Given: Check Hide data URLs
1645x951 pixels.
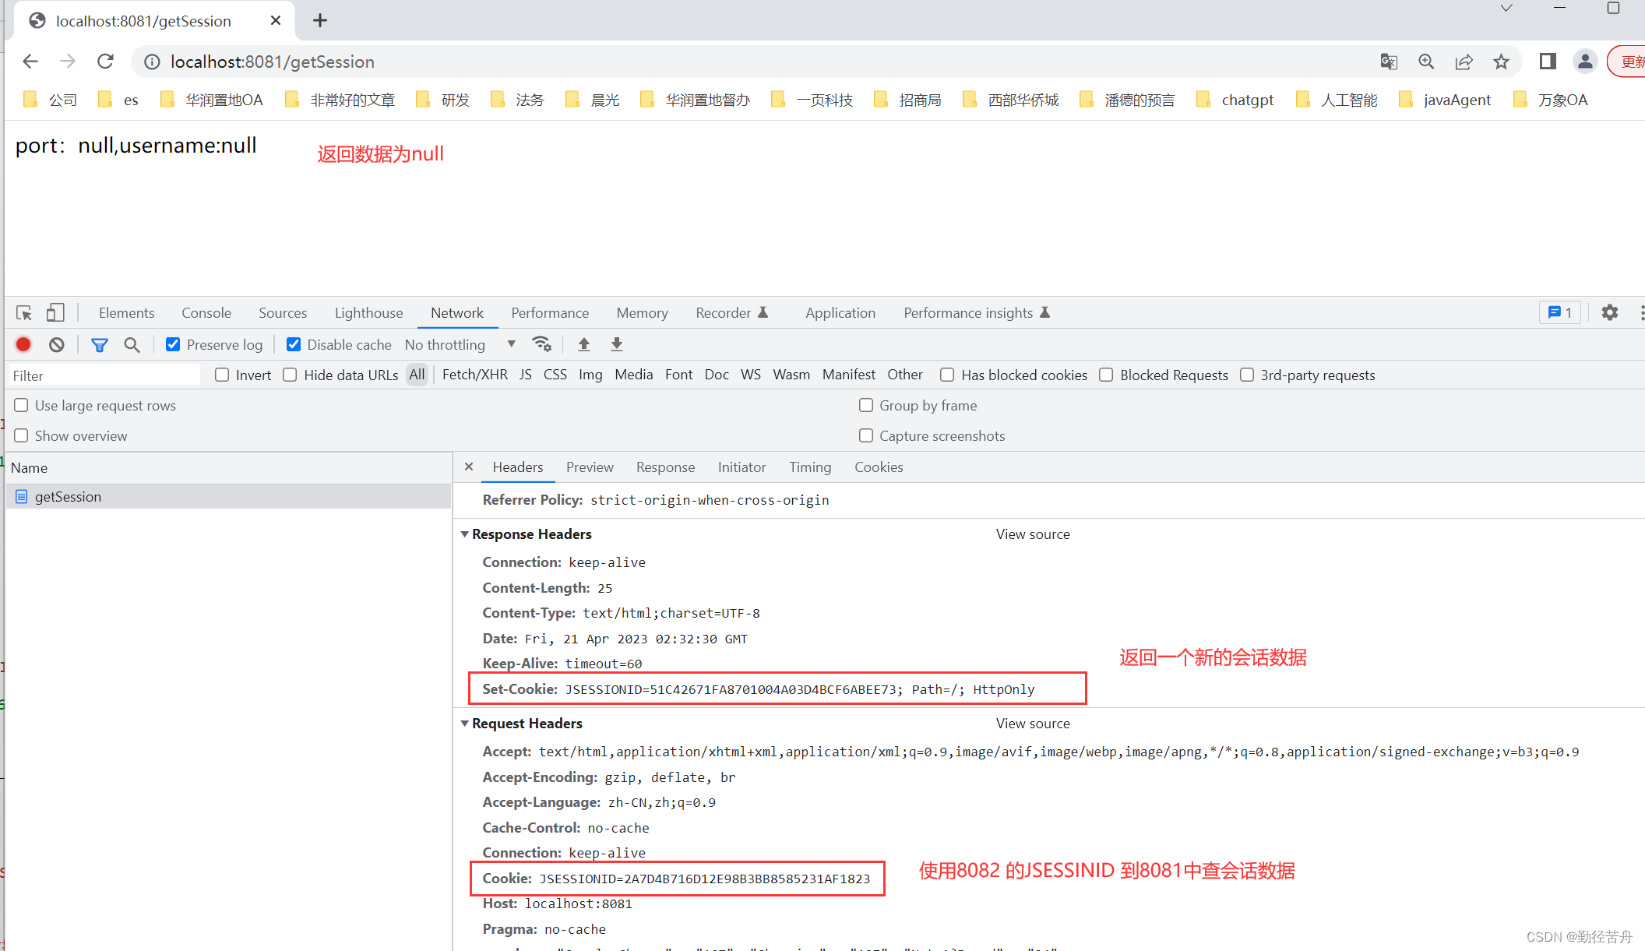Looking at the screenshot, I should tap(290, 375).
